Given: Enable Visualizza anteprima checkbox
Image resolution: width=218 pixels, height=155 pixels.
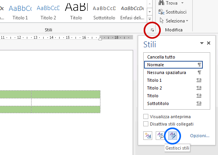Looking at the screenshot, I should [146, 117].
